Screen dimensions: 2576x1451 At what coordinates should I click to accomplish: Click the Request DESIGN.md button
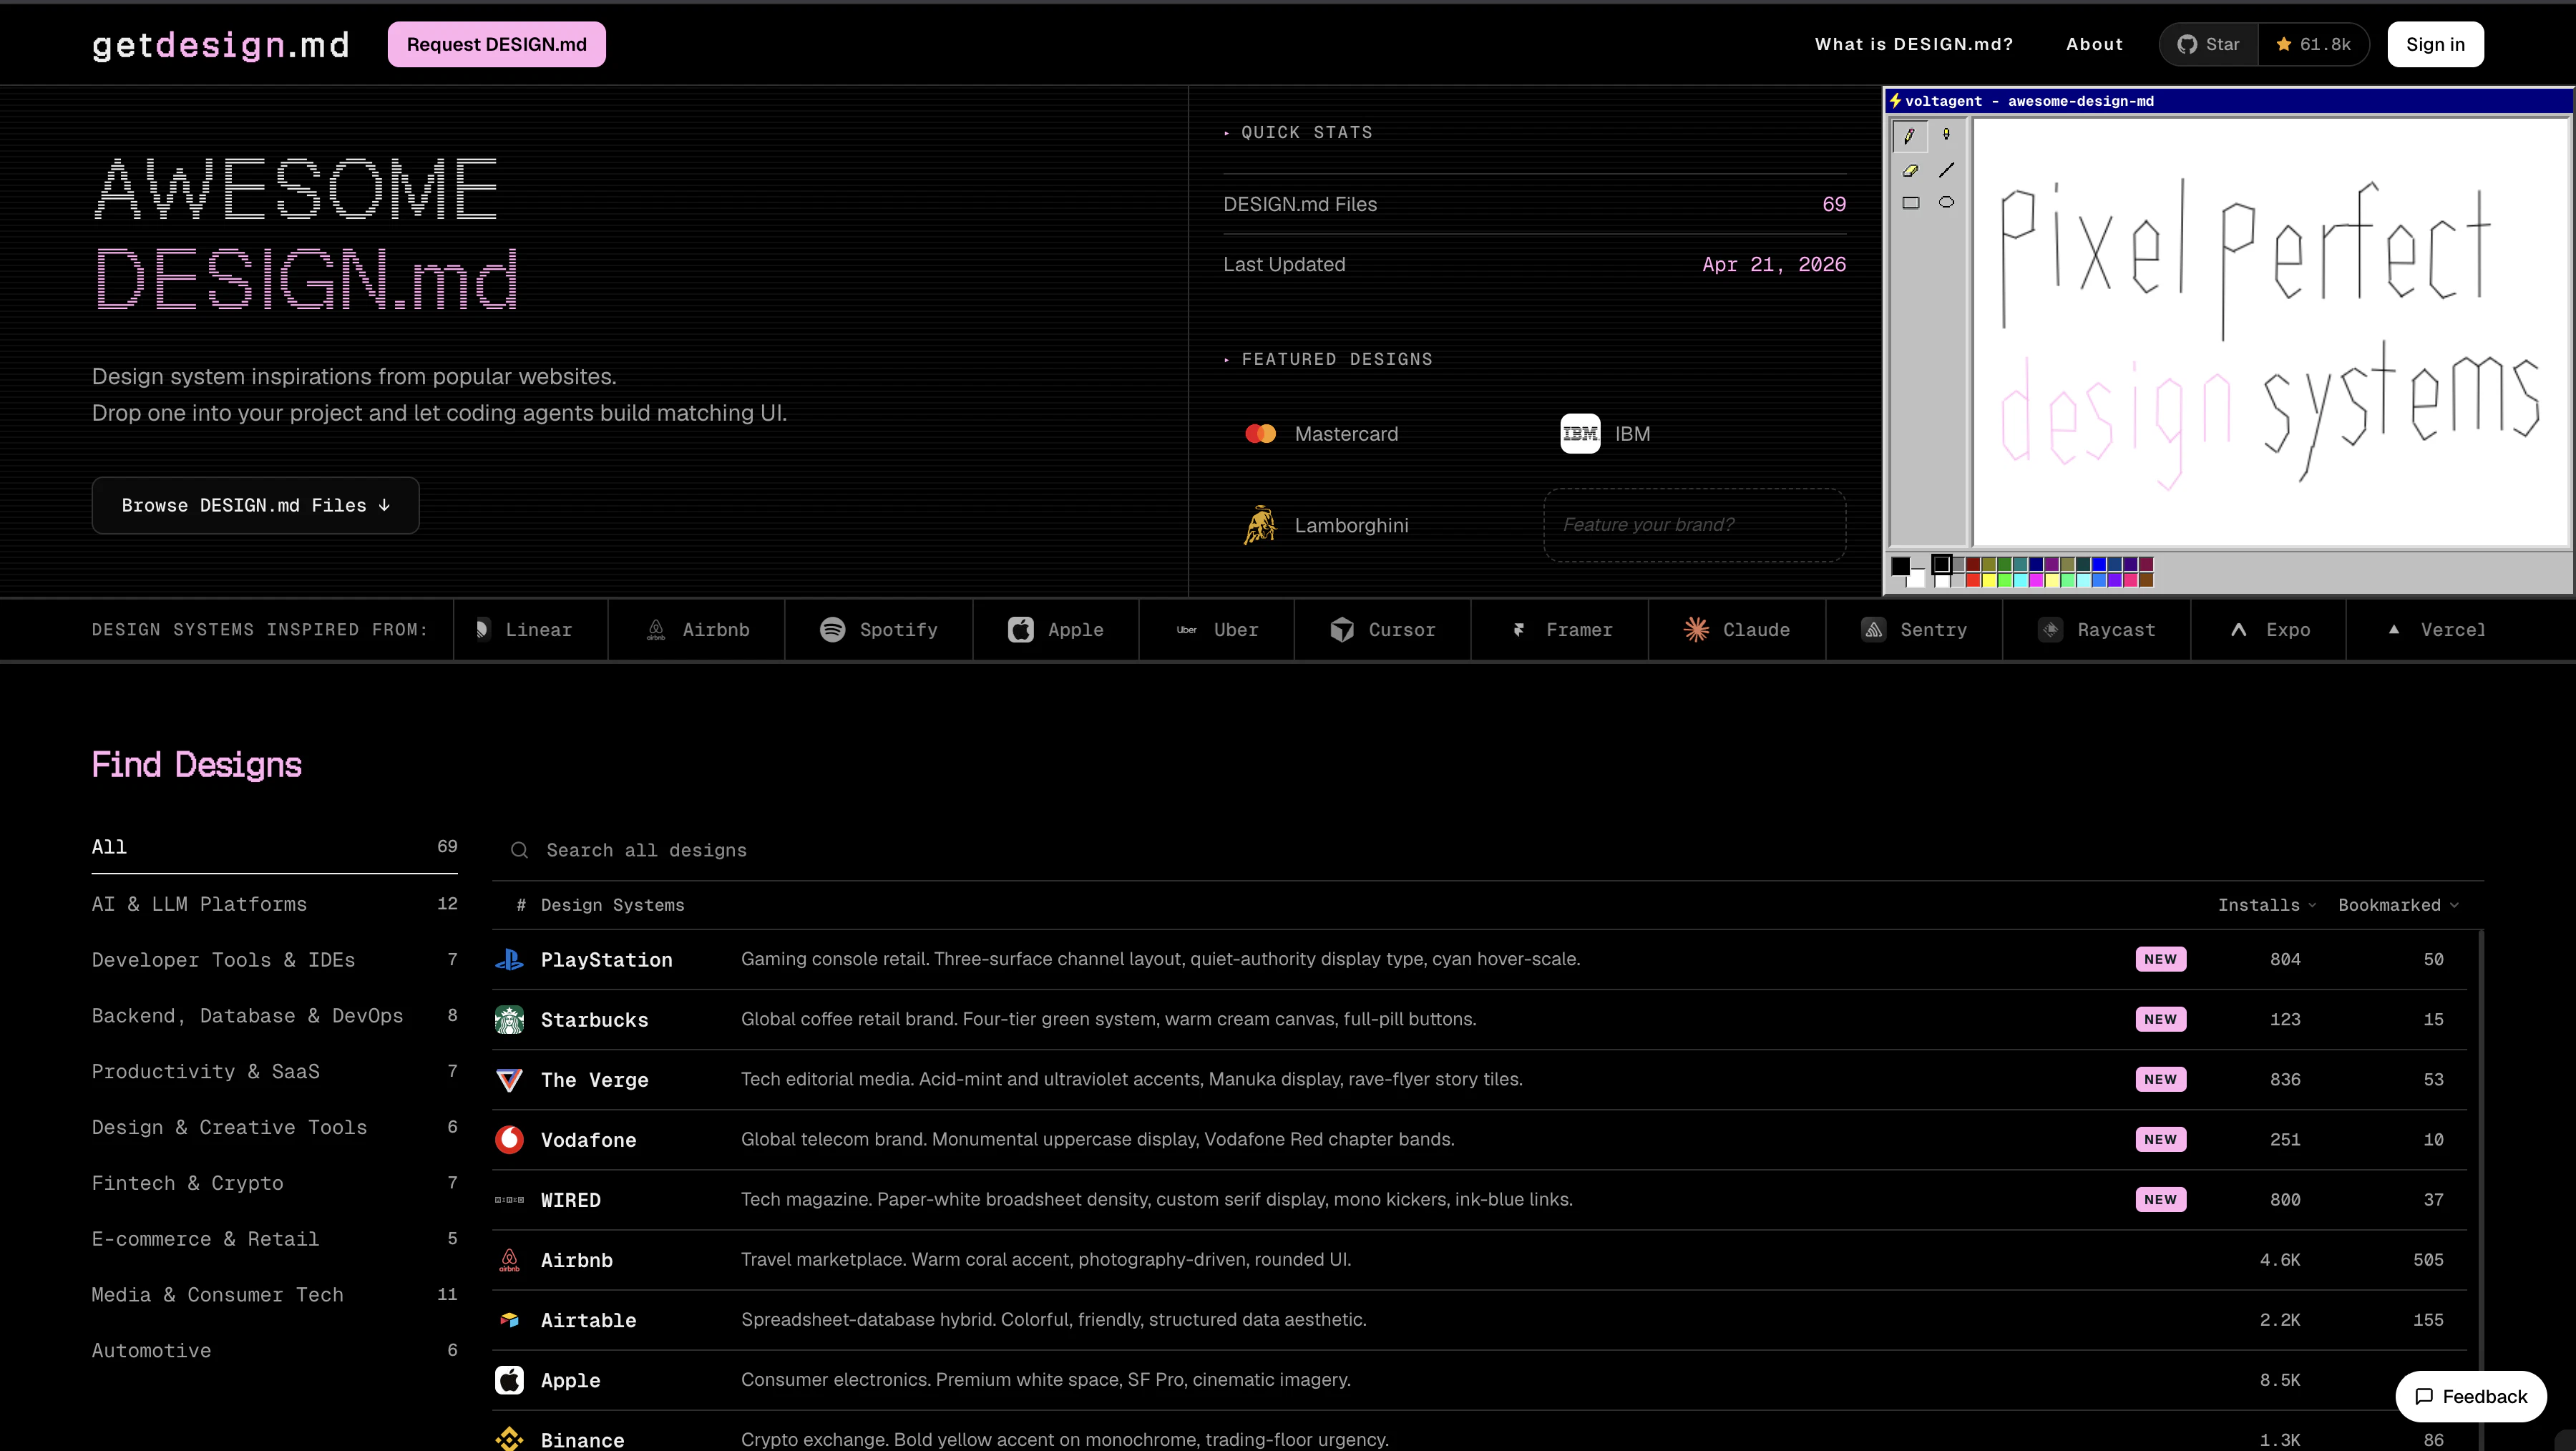(x=496, y=44)
